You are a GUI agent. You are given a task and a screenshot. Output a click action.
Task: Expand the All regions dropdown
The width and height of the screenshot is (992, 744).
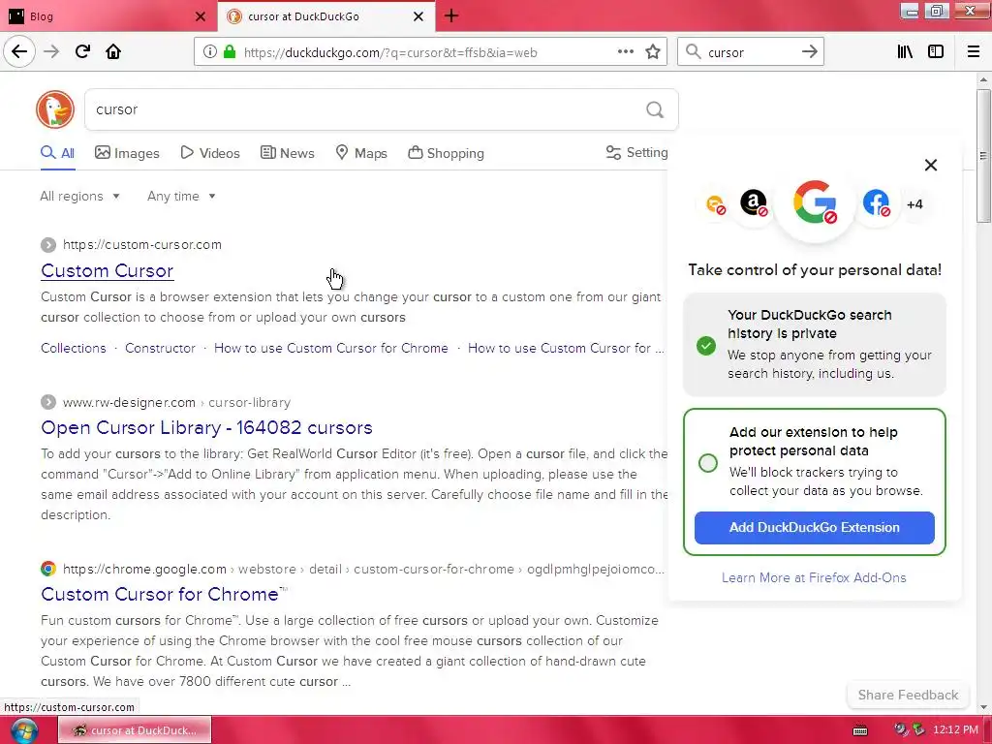coord(79,196)
